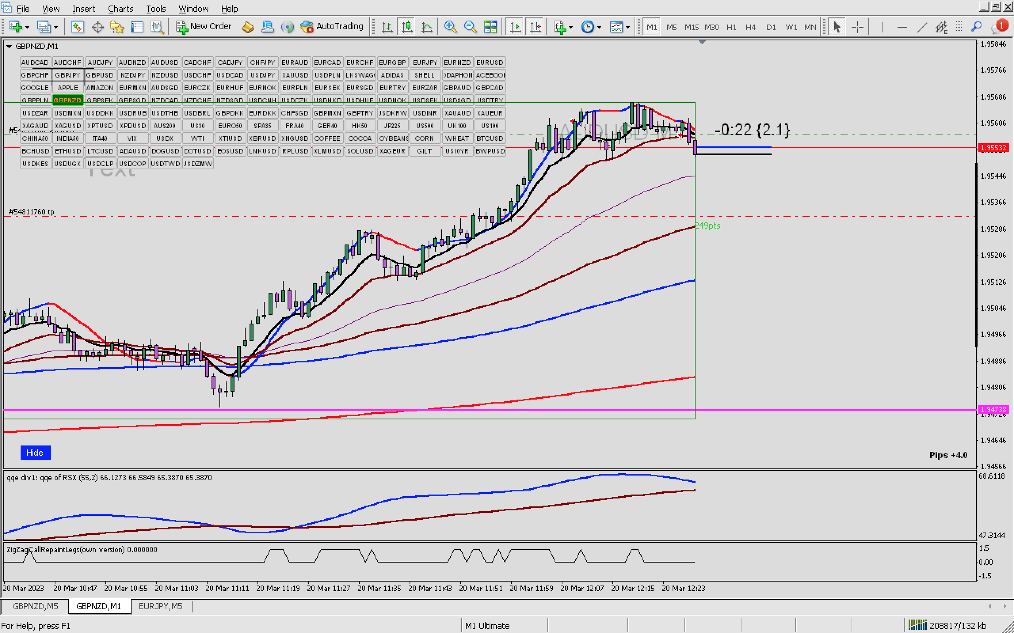Viewport: 1014px width, 633px height.
Task: Open the Market Watch window icon
Action: click(x=77, y=27)
